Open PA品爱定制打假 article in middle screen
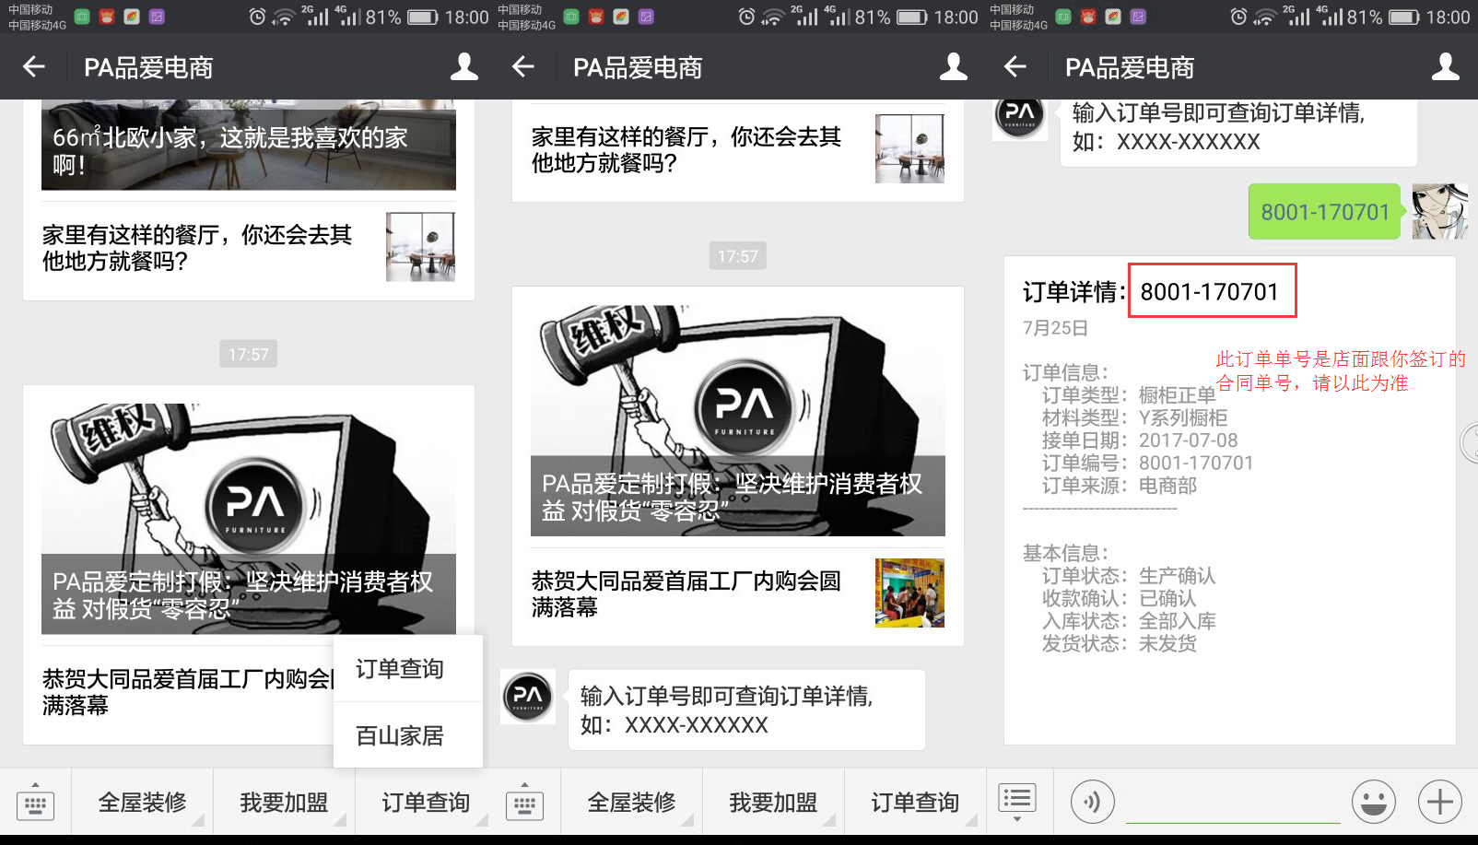1478x845 pixels. point(738,420)
